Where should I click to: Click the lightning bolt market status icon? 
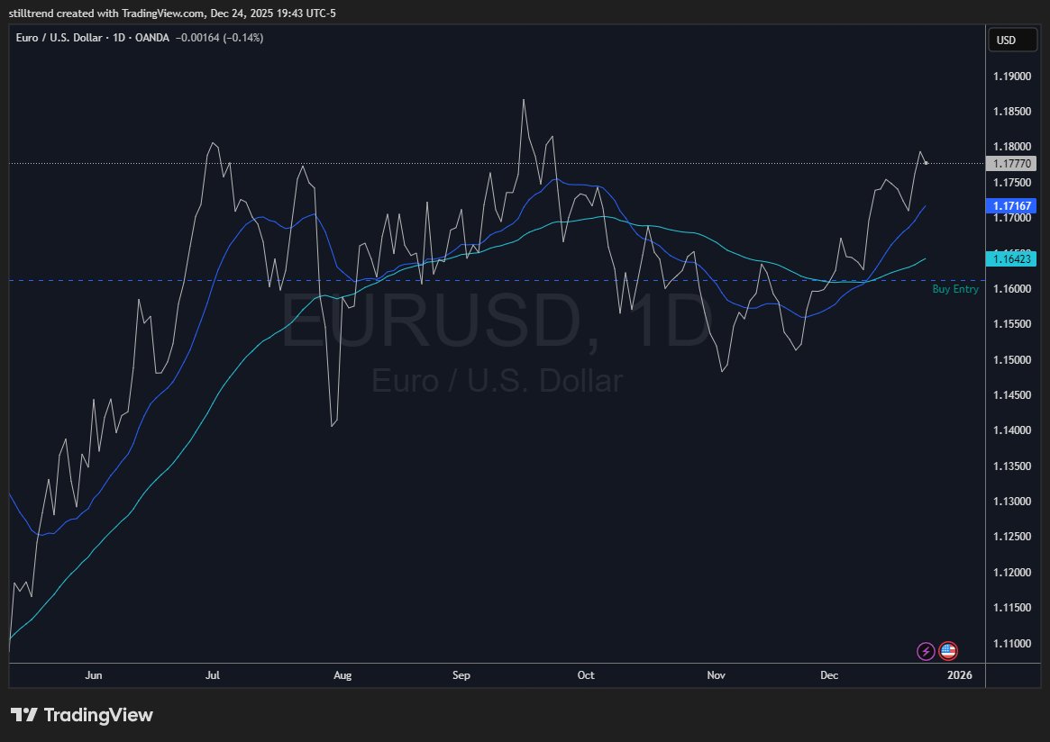(925, 650)
